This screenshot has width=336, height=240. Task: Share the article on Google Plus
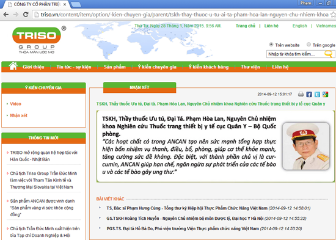(325, 94)
